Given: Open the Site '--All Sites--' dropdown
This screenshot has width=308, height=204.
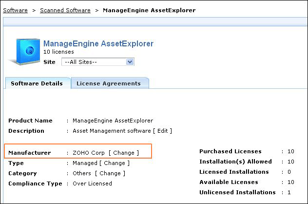Looking at the screenshot, I should (98, 62).
